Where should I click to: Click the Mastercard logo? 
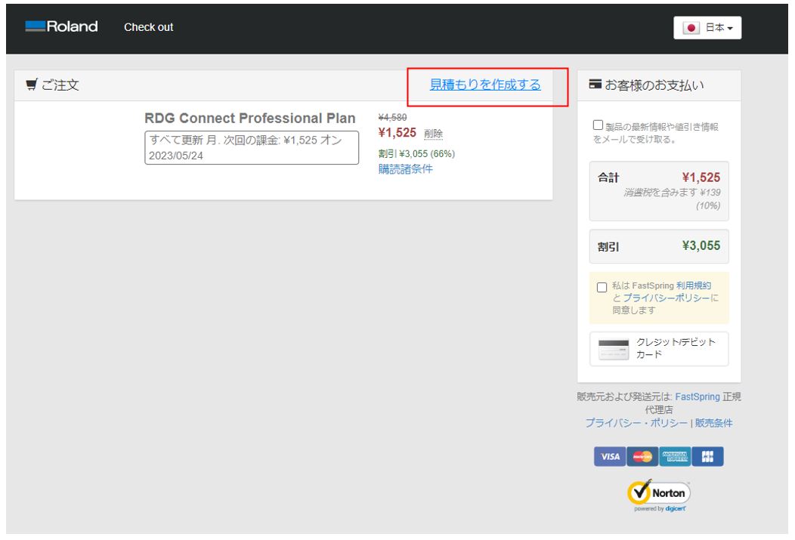642,456
